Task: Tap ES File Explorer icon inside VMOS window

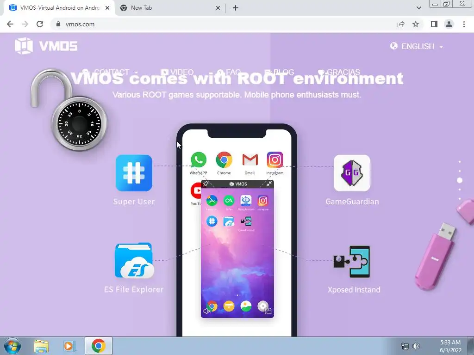Action: pyautogui.click(x=229, y=221)
